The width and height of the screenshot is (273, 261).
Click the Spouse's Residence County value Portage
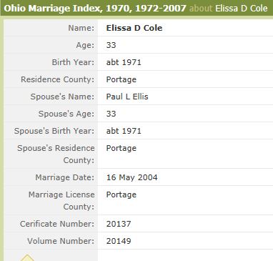121,148
